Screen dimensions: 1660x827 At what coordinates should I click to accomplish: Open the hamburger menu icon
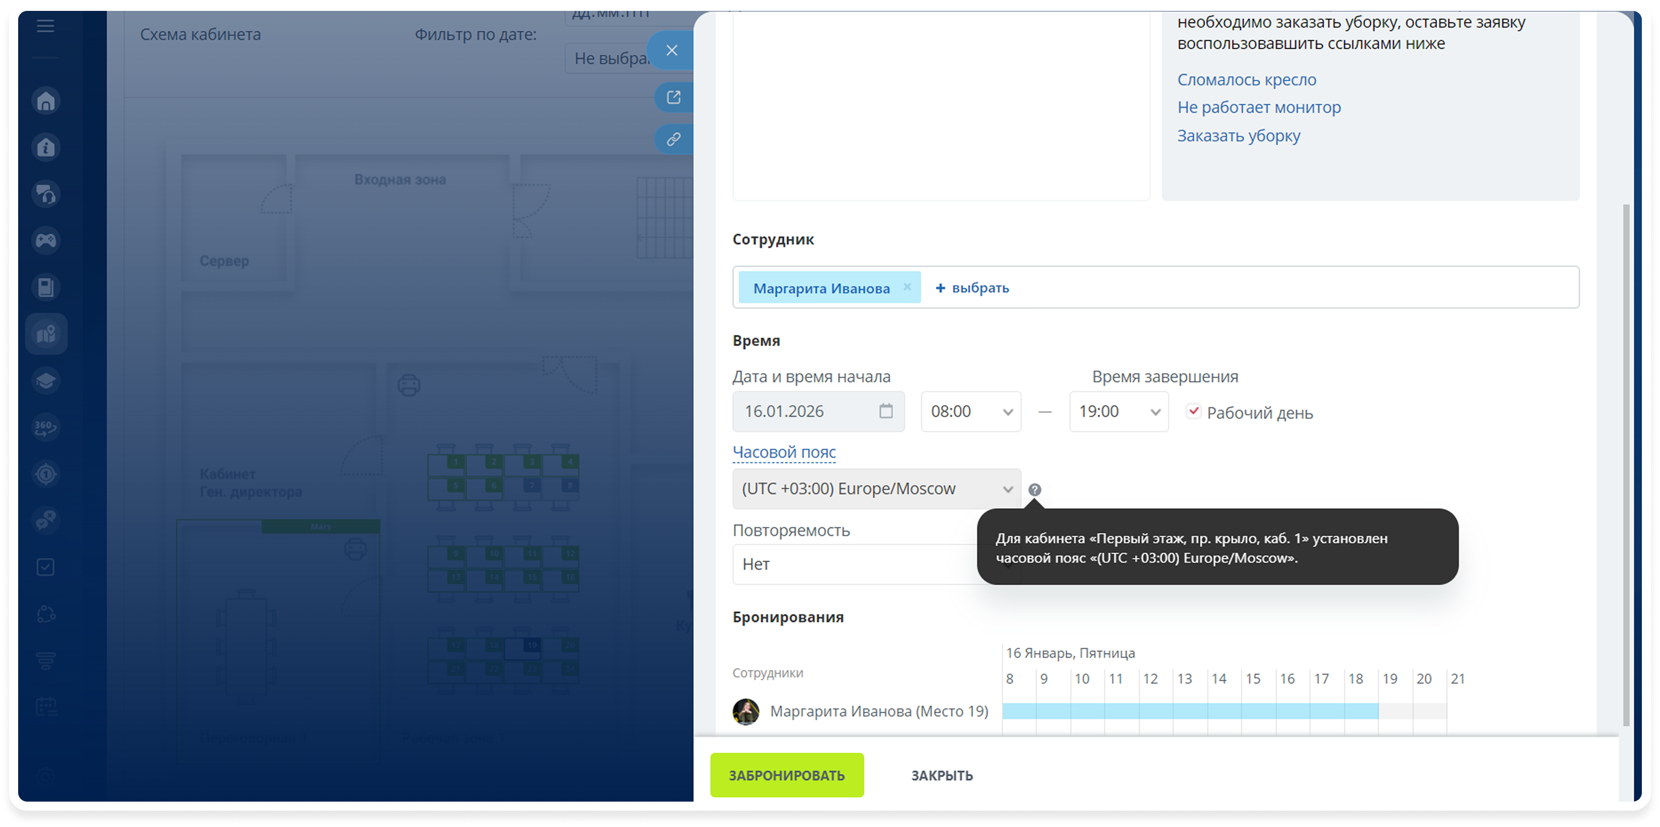45,26
